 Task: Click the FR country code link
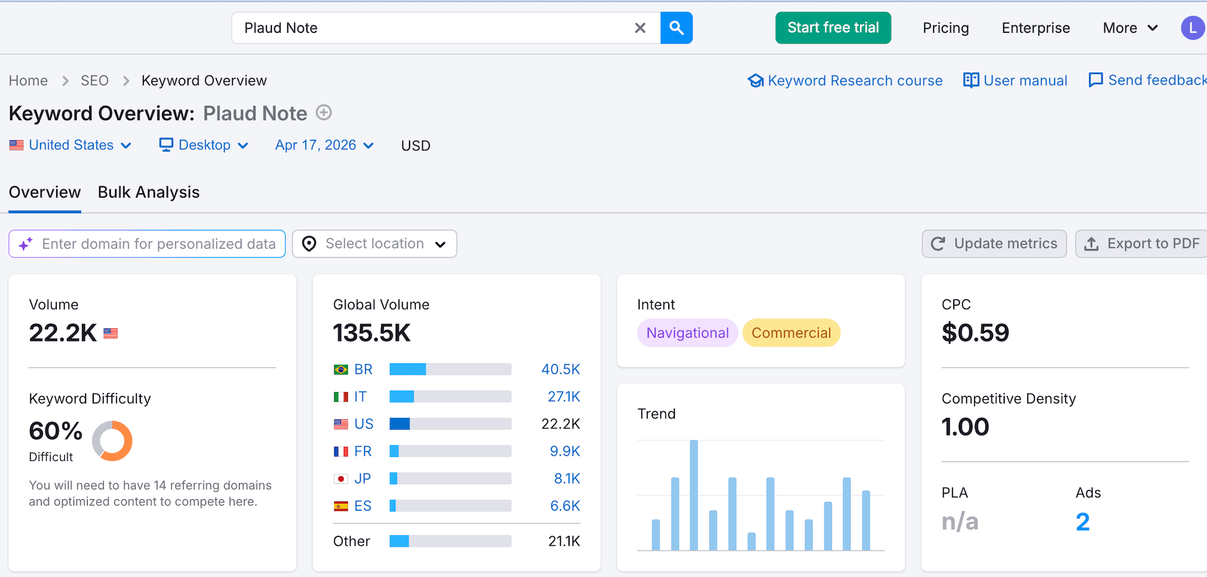pyautogui.click(x=363, y=452)
